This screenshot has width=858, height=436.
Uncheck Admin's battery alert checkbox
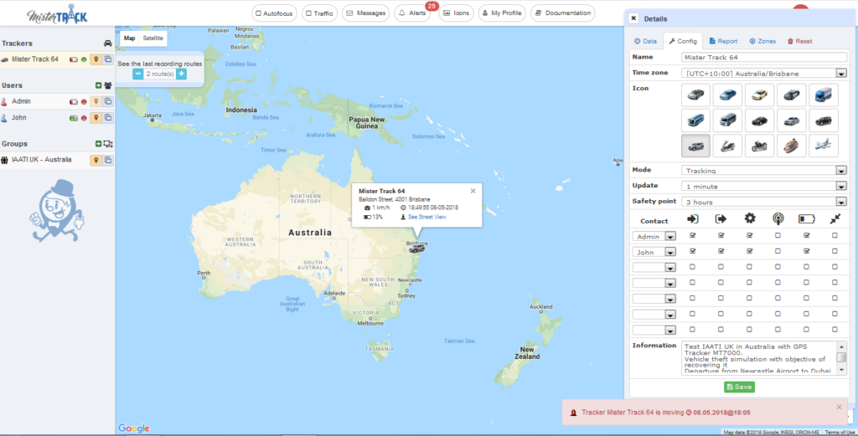click(806, 235)
